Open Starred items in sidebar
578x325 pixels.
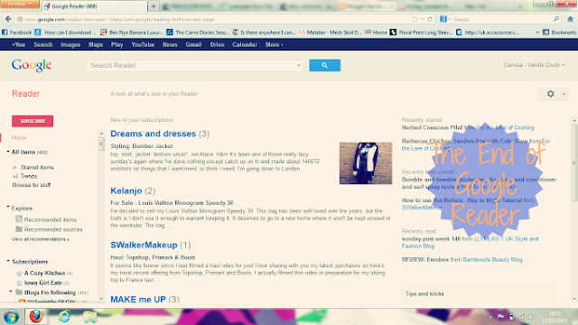tap(36, 167)
